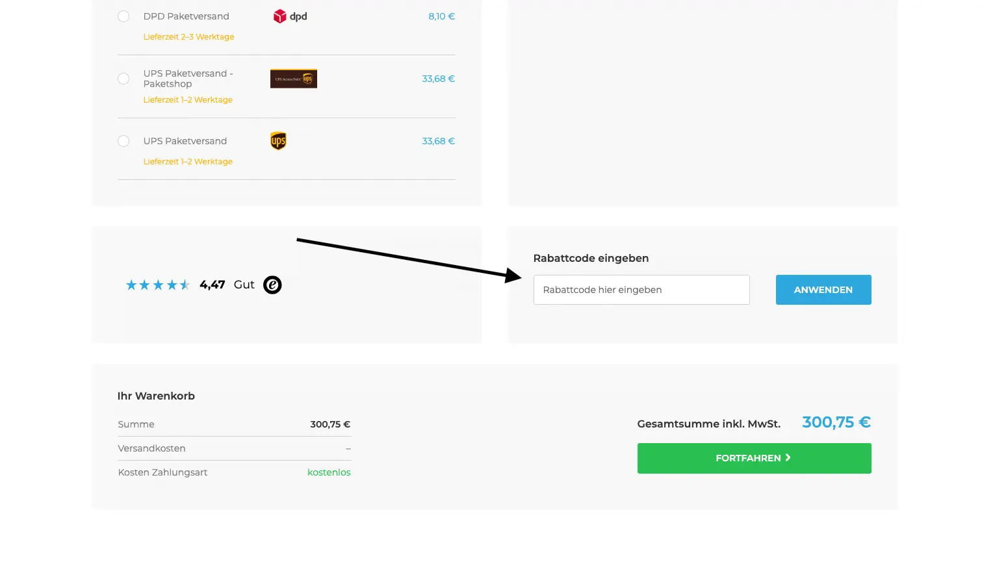Click the DPD logo icon
This screenshot has width=982, height=575.
pos(290,16)
